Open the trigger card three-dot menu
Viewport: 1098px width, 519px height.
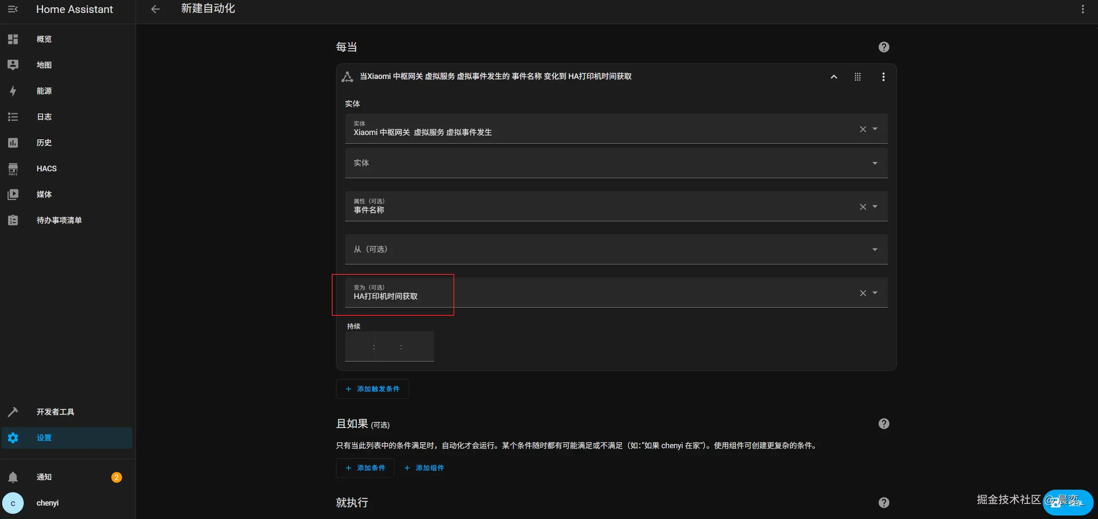(883, 77)
